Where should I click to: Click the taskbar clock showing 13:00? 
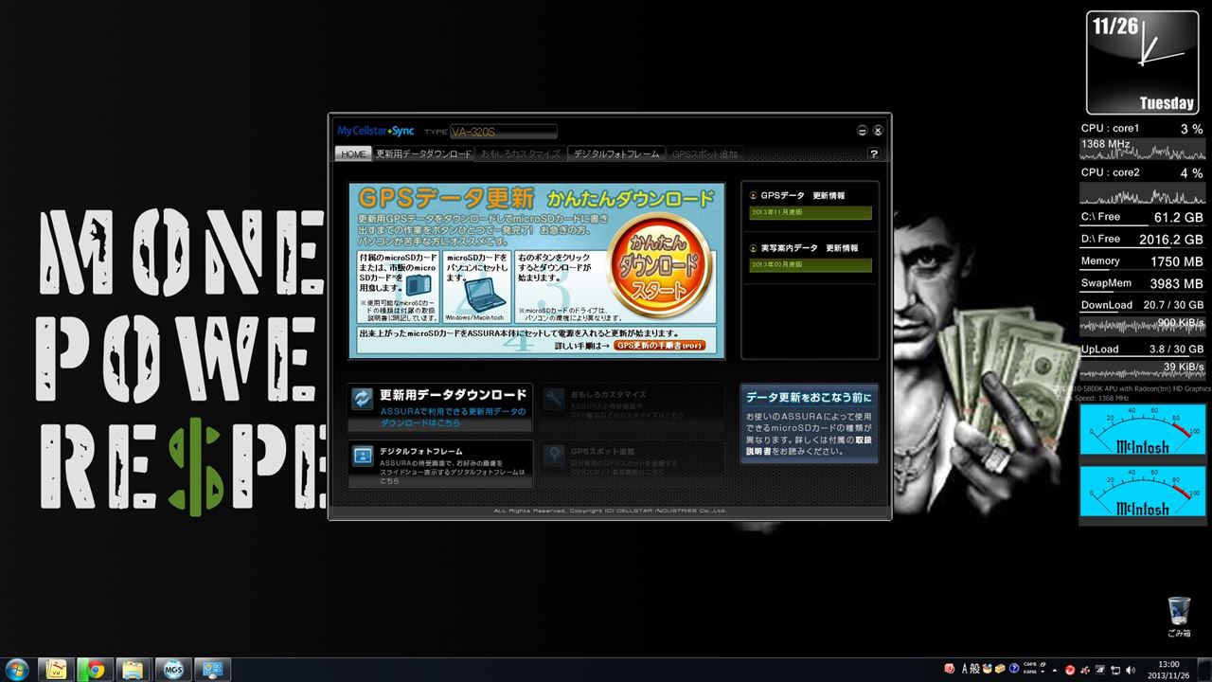coord(1168,670)
